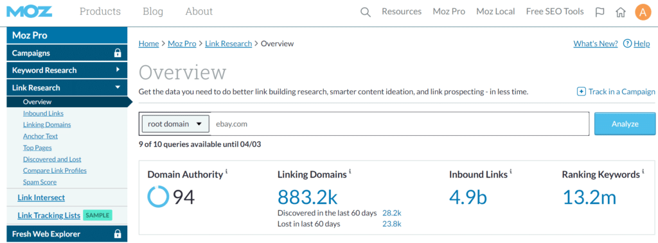
Task: Click the Moz Pro sidebar header
Action: (x=67, y=35)
